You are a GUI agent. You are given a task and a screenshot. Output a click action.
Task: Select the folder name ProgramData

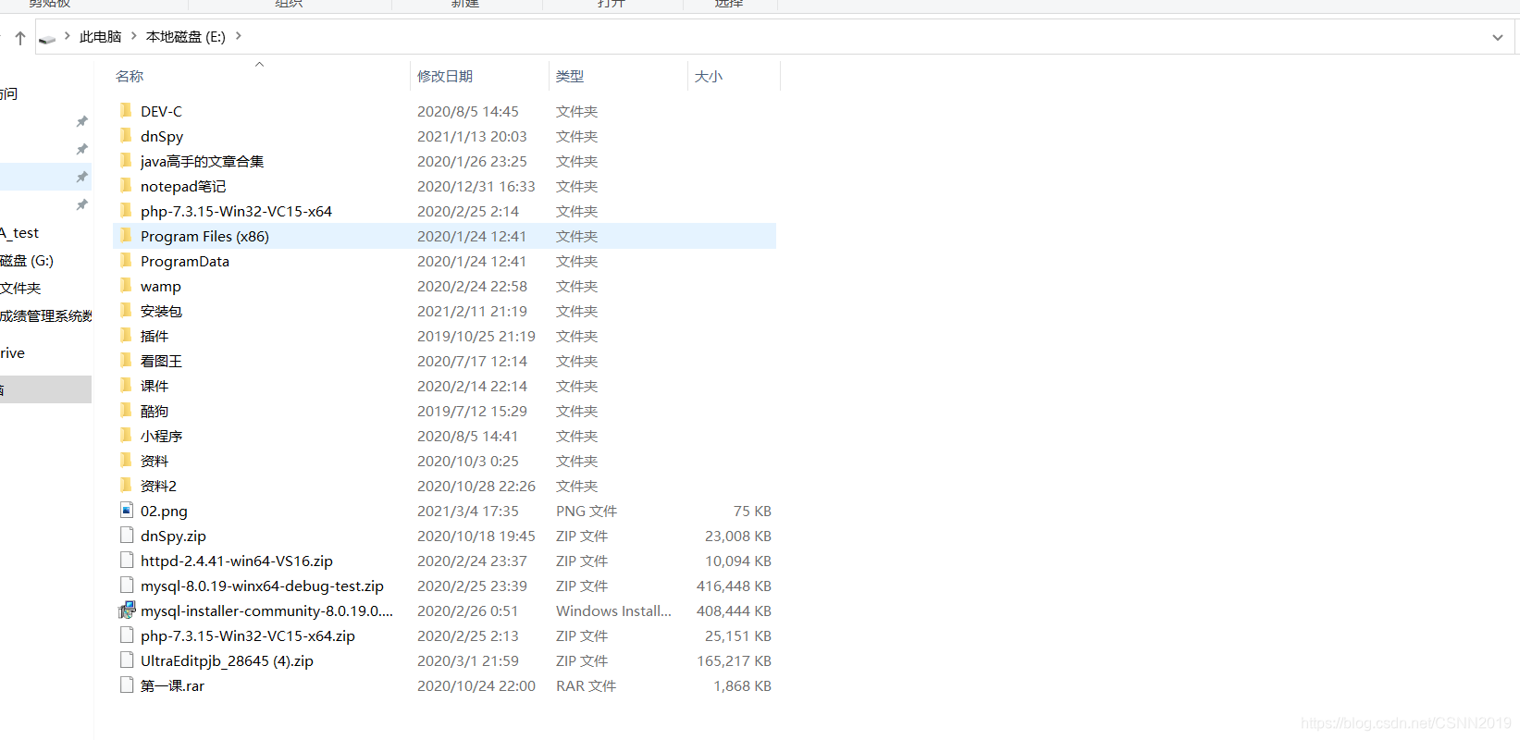point(185,261)
